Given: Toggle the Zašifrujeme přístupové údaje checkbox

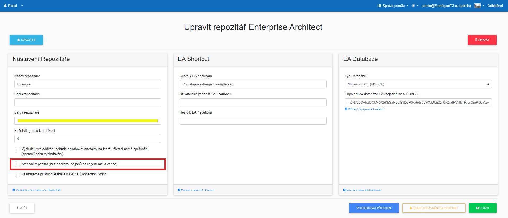Looking at the screenshot, I should tap(17, 175).
